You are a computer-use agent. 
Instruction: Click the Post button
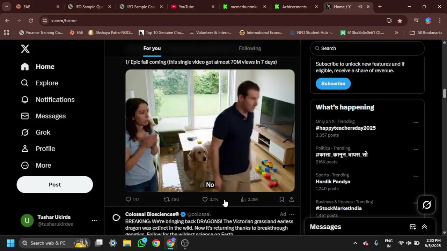click(x=55, y=185)
